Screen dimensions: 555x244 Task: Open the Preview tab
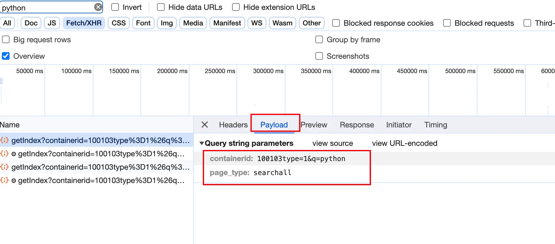point(314,125)
